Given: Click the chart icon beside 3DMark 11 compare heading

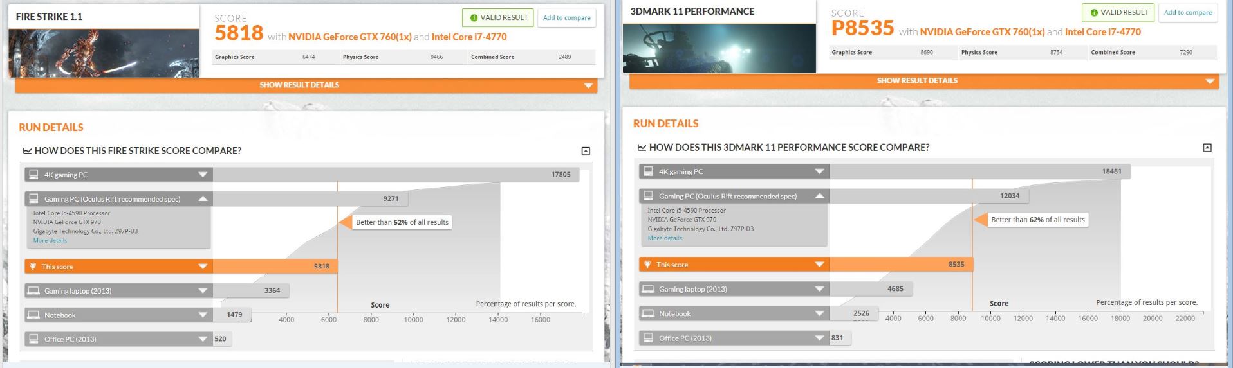Looking at the screenshot, I should (642, 148).
